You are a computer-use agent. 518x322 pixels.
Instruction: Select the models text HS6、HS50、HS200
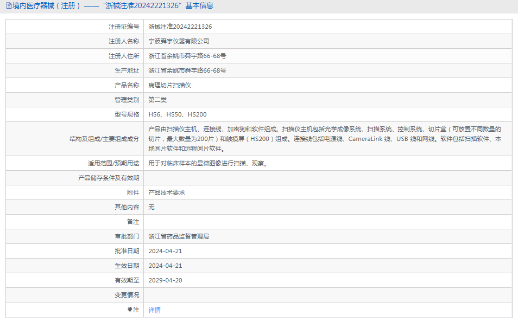click(178, 114)
